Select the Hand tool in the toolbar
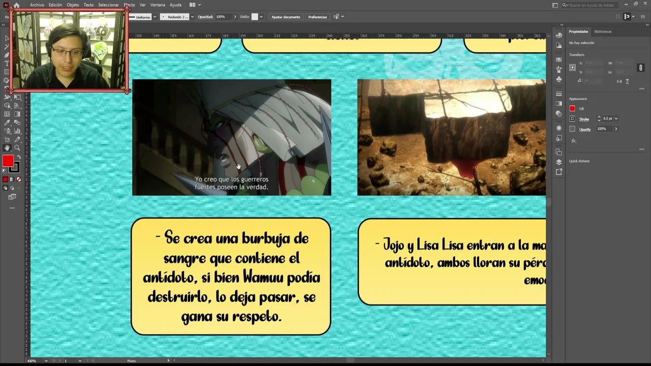The image size is (651, 366). 7,148
